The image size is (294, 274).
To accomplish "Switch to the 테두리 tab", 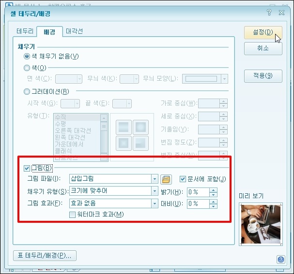I will tap(25, 31).
